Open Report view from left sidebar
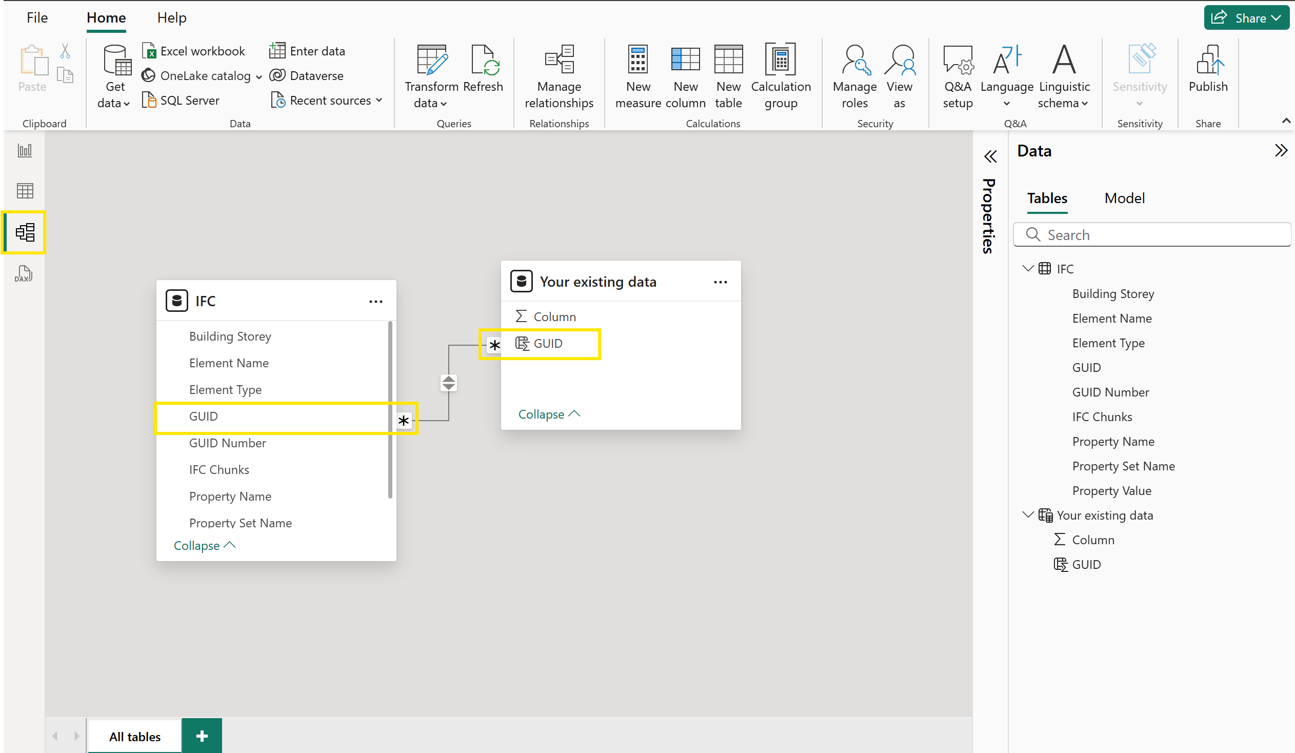1295x753 pixels. click(25, 150)
